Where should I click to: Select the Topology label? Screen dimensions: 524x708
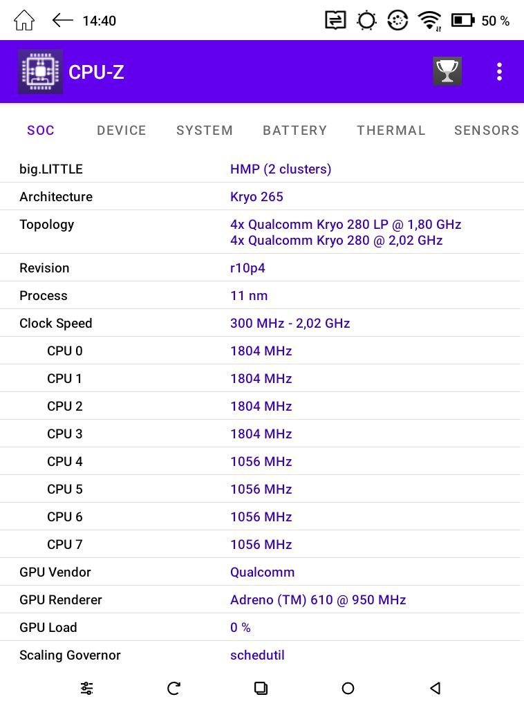(47, 225)
